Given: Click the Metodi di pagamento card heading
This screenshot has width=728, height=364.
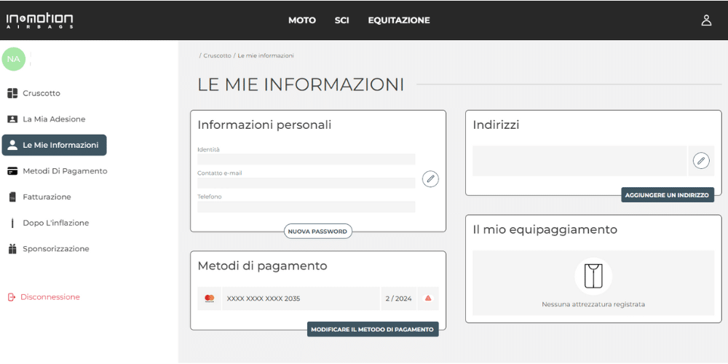Looking at the screenshot, I should click(x=262, y=266).
